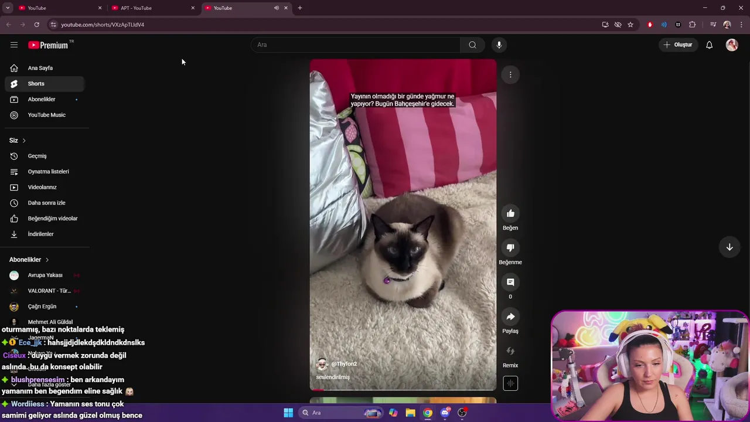
Task: Open Videolarınız page
Action: pos(45,187)
